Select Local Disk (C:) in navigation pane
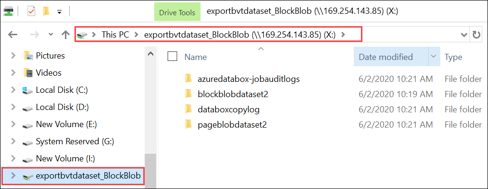 point(62,90)
